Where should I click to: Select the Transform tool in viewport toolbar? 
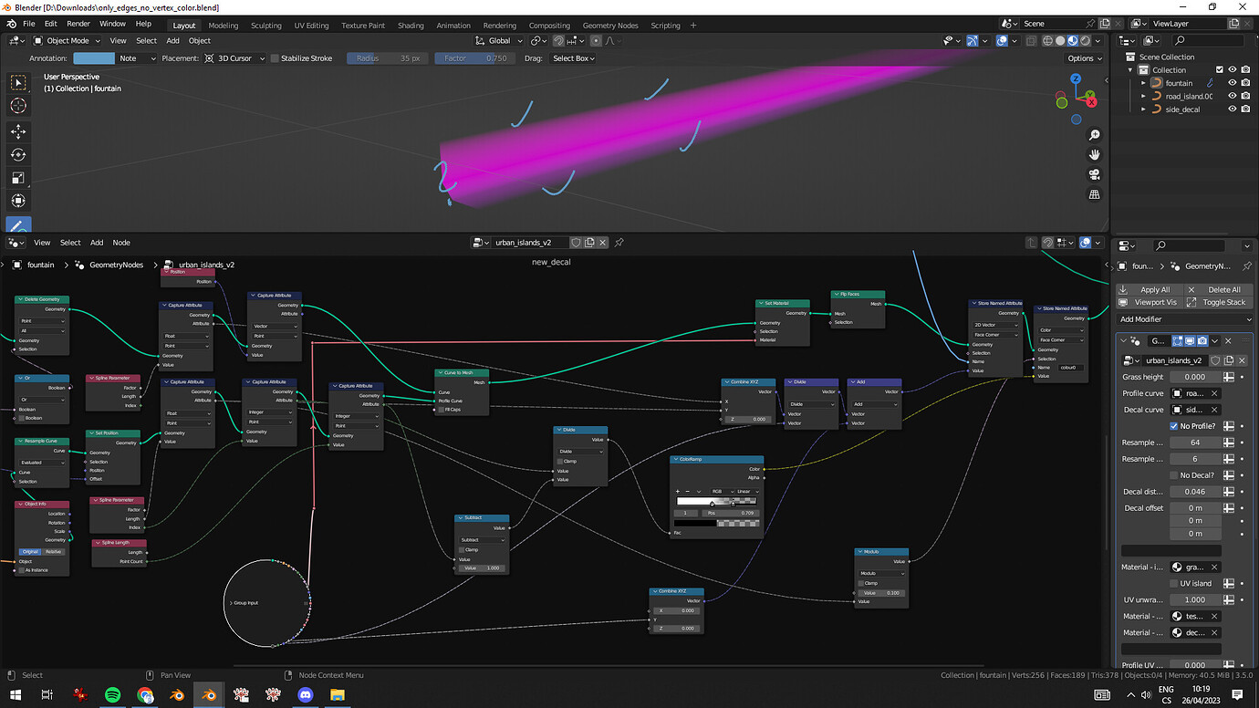click(18, 201)
